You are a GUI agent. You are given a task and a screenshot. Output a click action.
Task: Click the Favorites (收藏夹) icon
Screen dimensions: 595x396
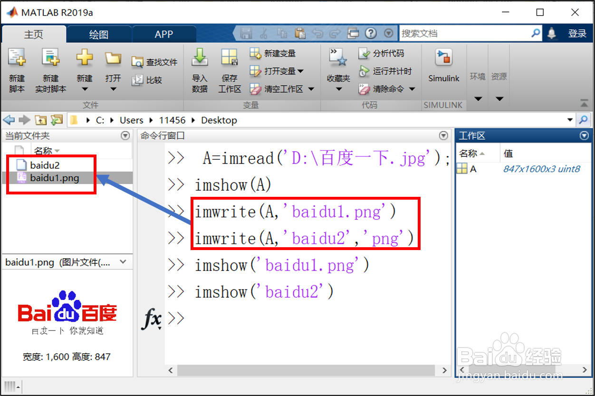tap(338, 58)
